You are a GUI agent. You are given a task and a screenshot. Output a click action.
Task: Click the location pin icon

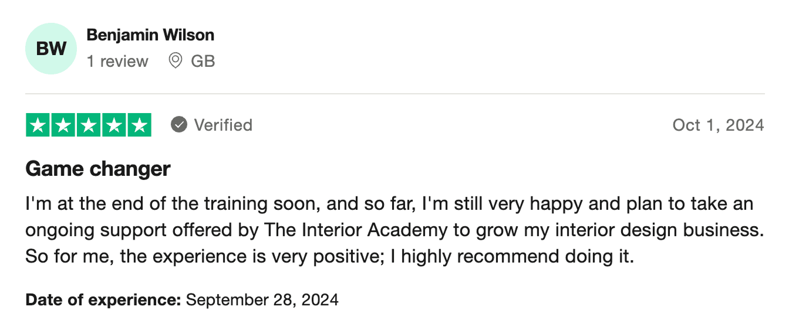coord(175,61)
